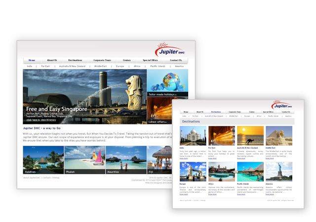
Task: Click the Europe title below Tower Bridge image
Action: [x=183, y=184]
